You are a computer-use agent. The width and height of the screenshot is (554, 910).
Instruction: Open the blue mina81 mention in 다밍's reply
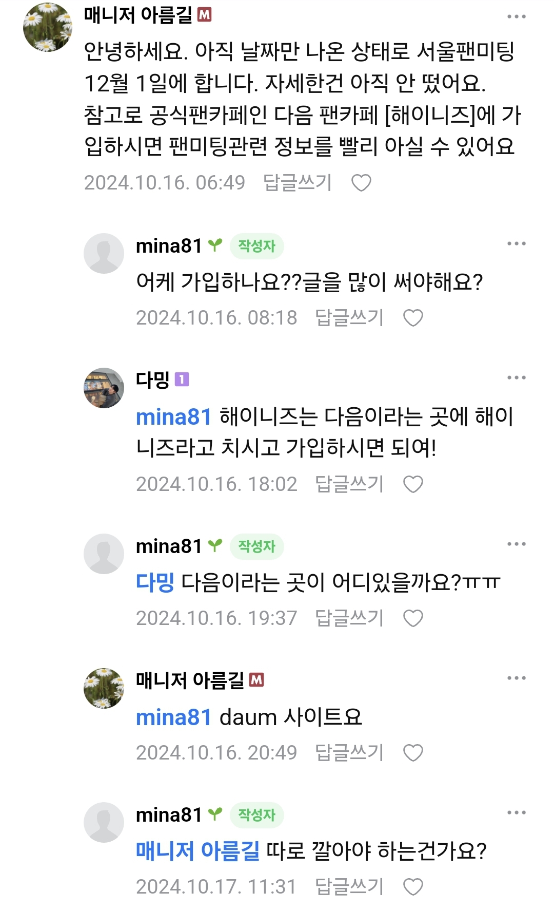173,417
